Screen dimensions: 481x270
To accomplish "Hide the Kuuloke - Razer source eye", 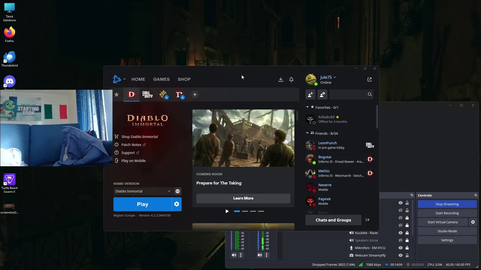I will coord(401,233).
